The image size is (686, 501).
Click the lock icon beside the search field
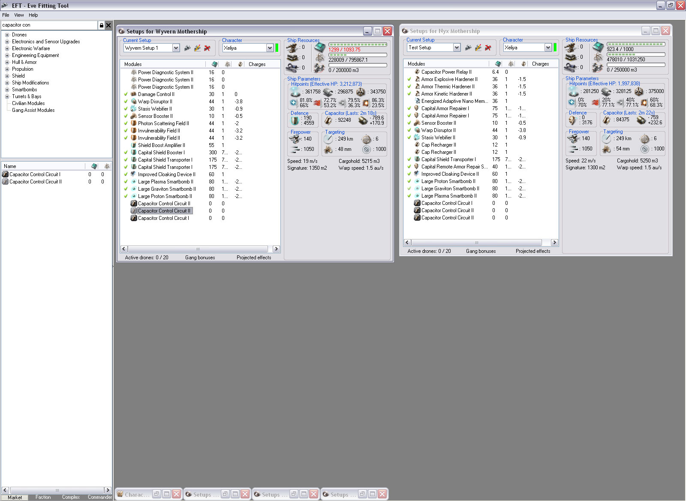[x=101, y=25]
